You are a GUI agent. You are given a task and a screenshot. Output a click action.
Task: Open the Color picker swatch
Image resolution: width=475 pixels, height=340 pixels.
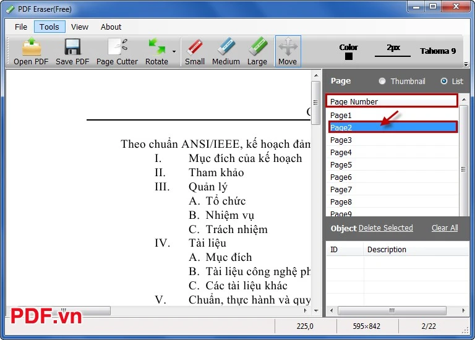pyautogui.click(x=349, y=56)
